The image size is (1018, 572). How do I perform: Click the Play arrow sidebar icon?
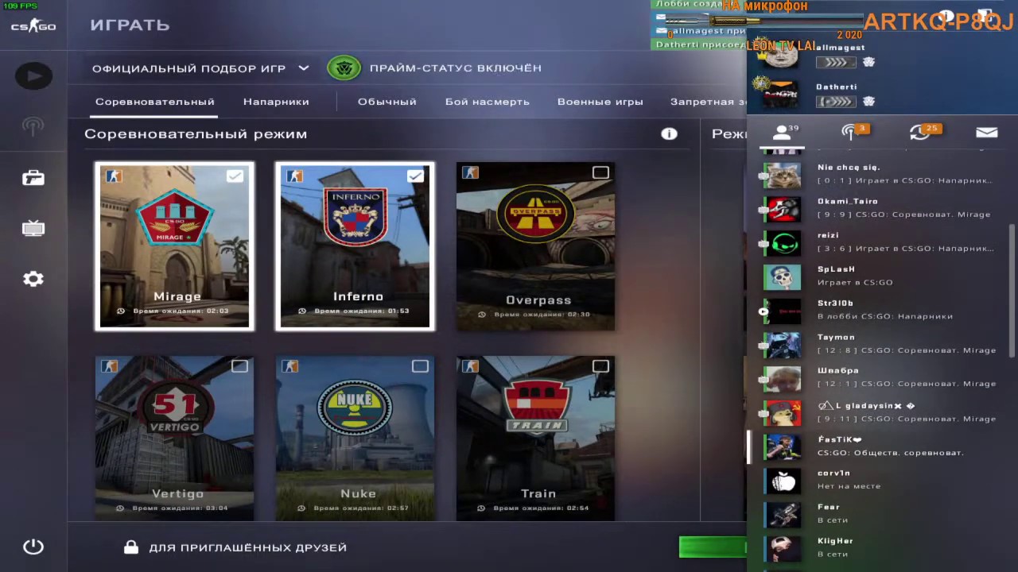[x=33, y=76]
